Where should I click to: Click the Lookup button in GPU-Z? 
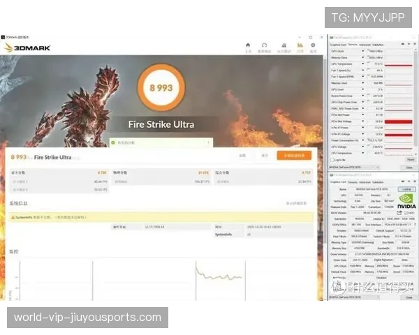pyautogui.click(x=406, y=189)
